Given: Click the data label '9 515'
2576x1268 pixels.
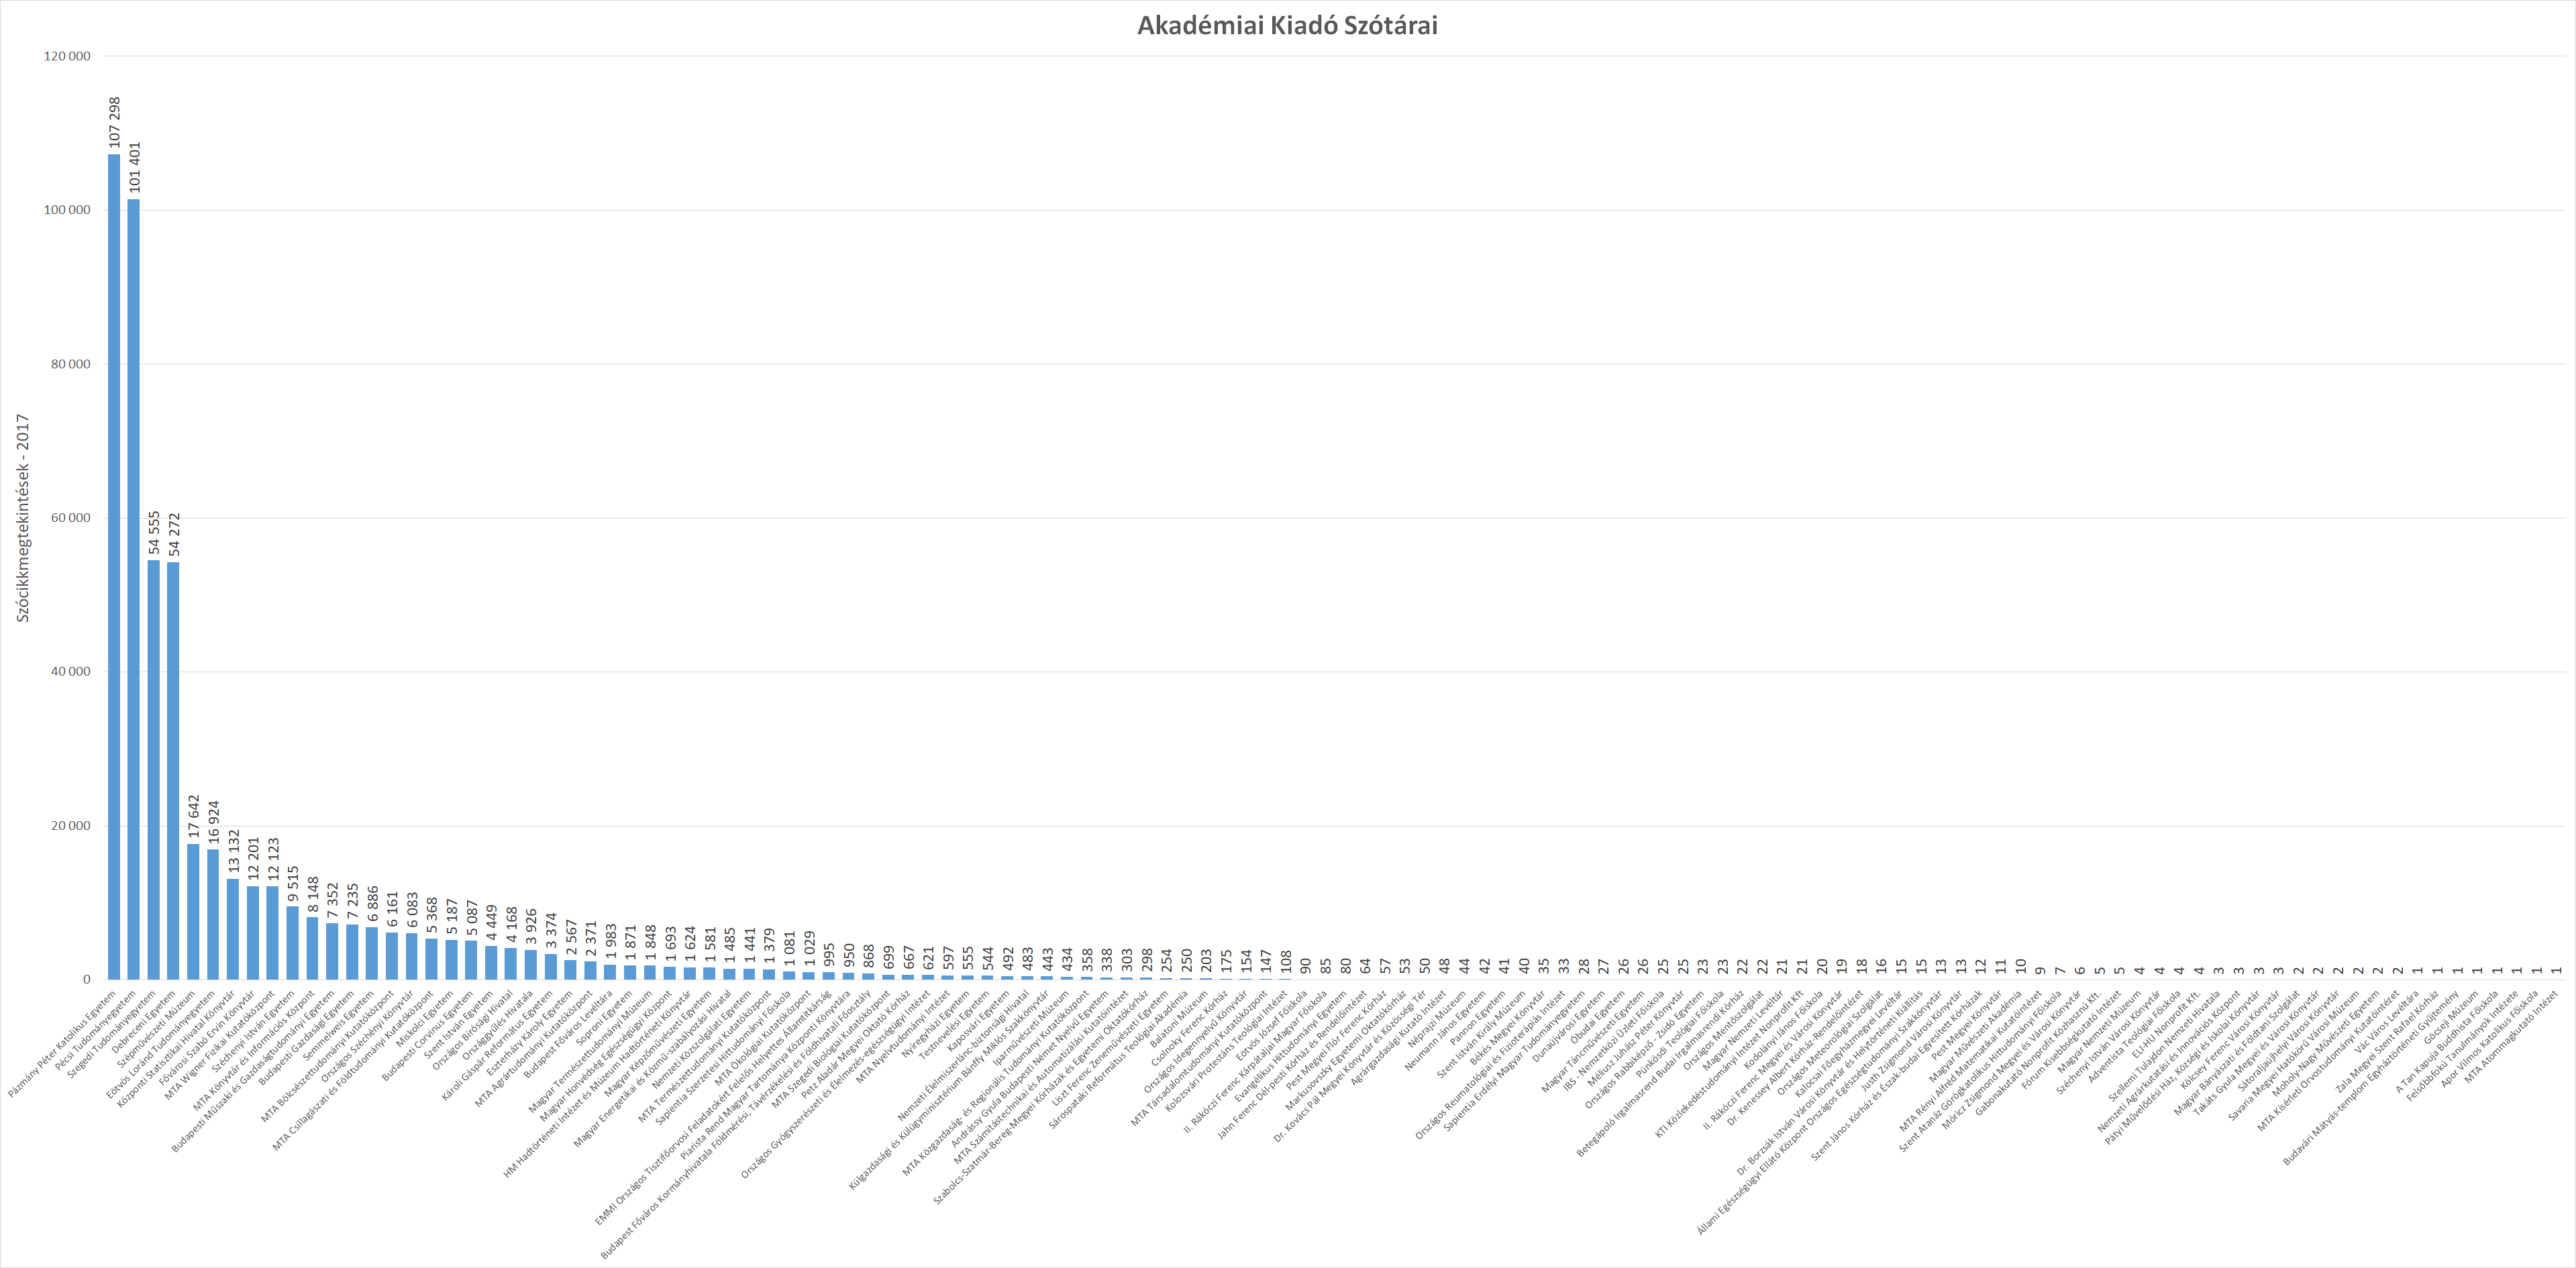Looking at the screenshot, I should click(293, 884).
